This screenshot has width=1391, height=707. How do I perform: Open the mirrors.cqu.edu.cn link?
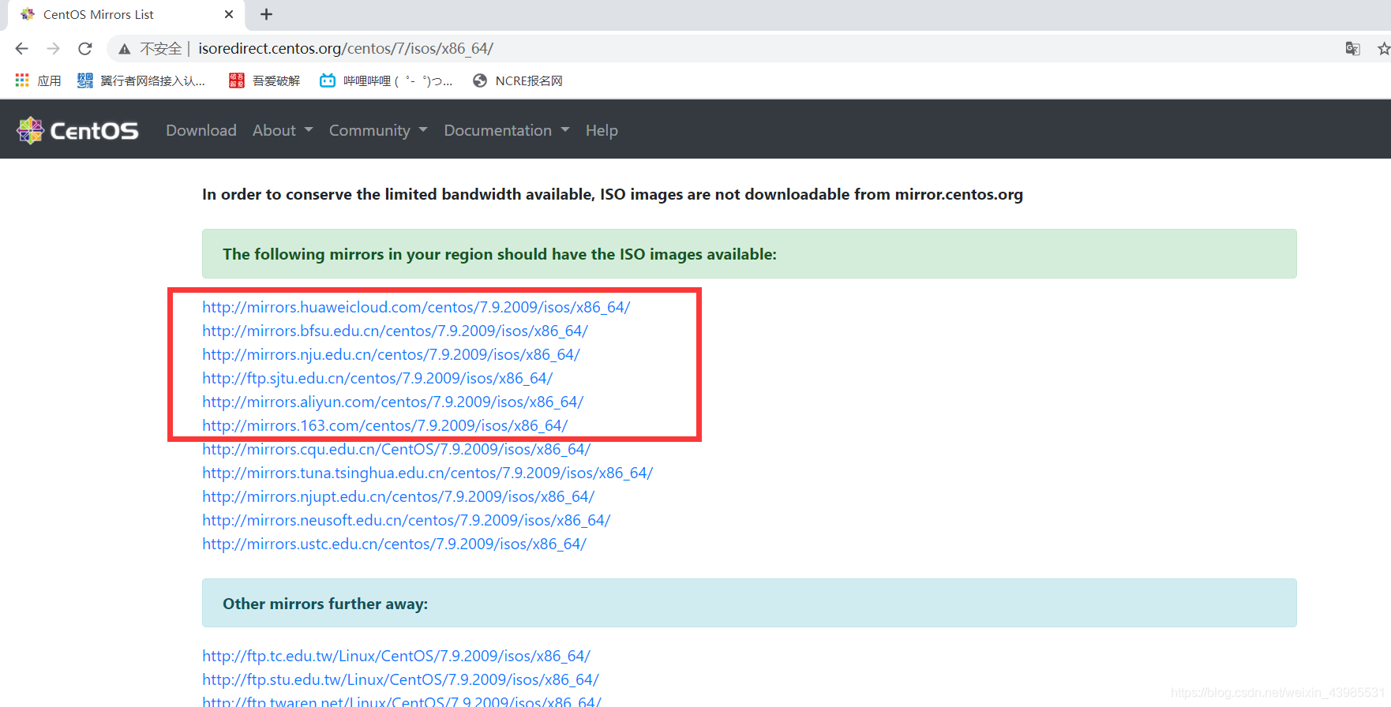(396, 449)
